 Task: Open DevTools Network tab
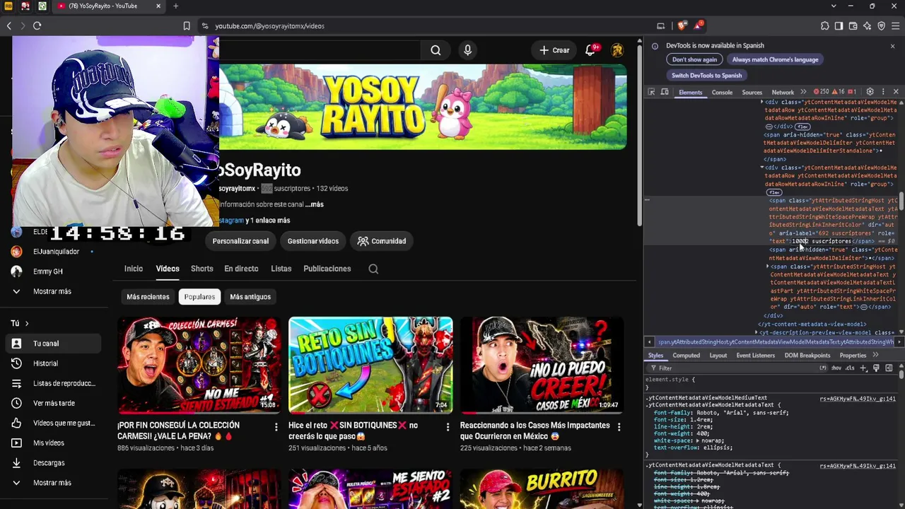pos(783,93)
